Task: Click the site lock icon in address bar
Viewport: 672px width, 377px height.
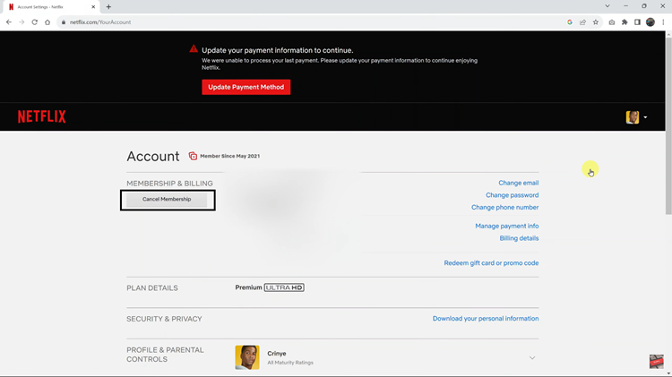Action: pyautogui.click(x=64, y=22)
